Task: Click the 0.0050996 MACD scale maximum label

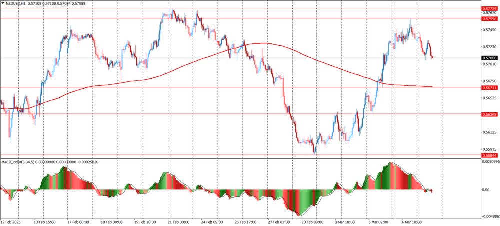Action: [x=489, y=162]
